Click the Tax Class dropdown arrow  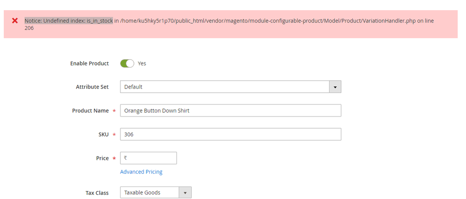click(185, 193)
